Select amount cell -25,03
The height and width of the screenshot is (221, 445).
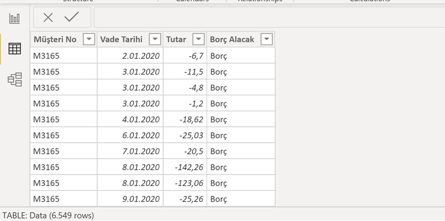(x=185, y=135)
